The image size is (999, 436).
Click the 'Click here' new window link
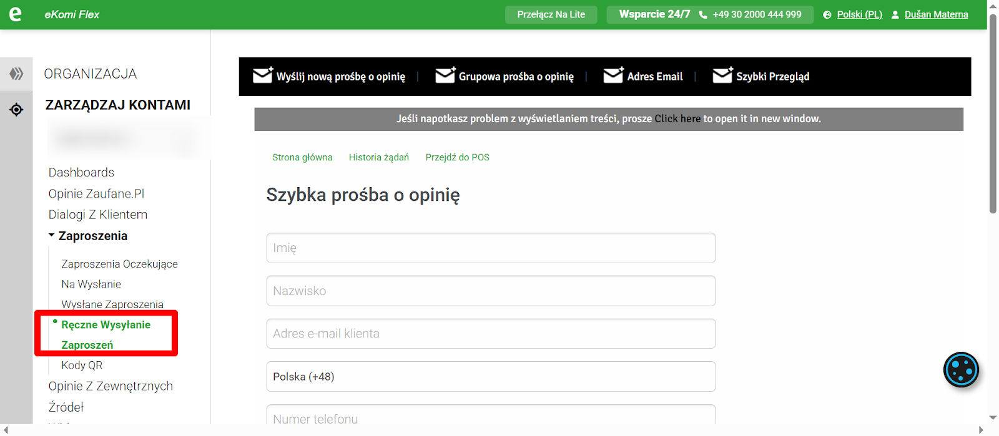tap(677, 119)
